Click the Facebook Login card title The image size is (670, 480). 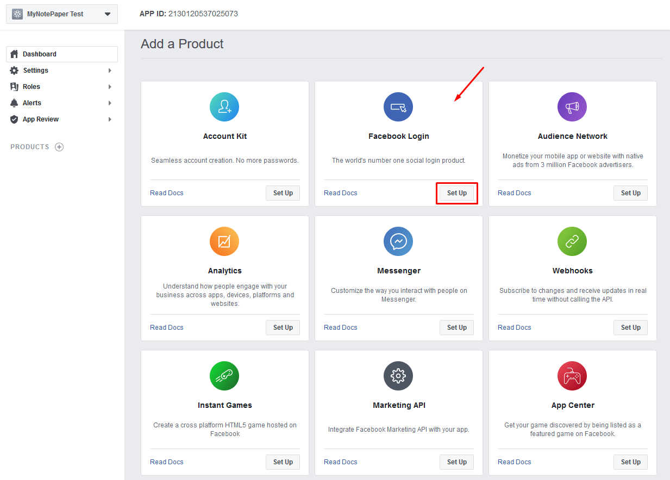pyautogui.click(x=399, y=136)
